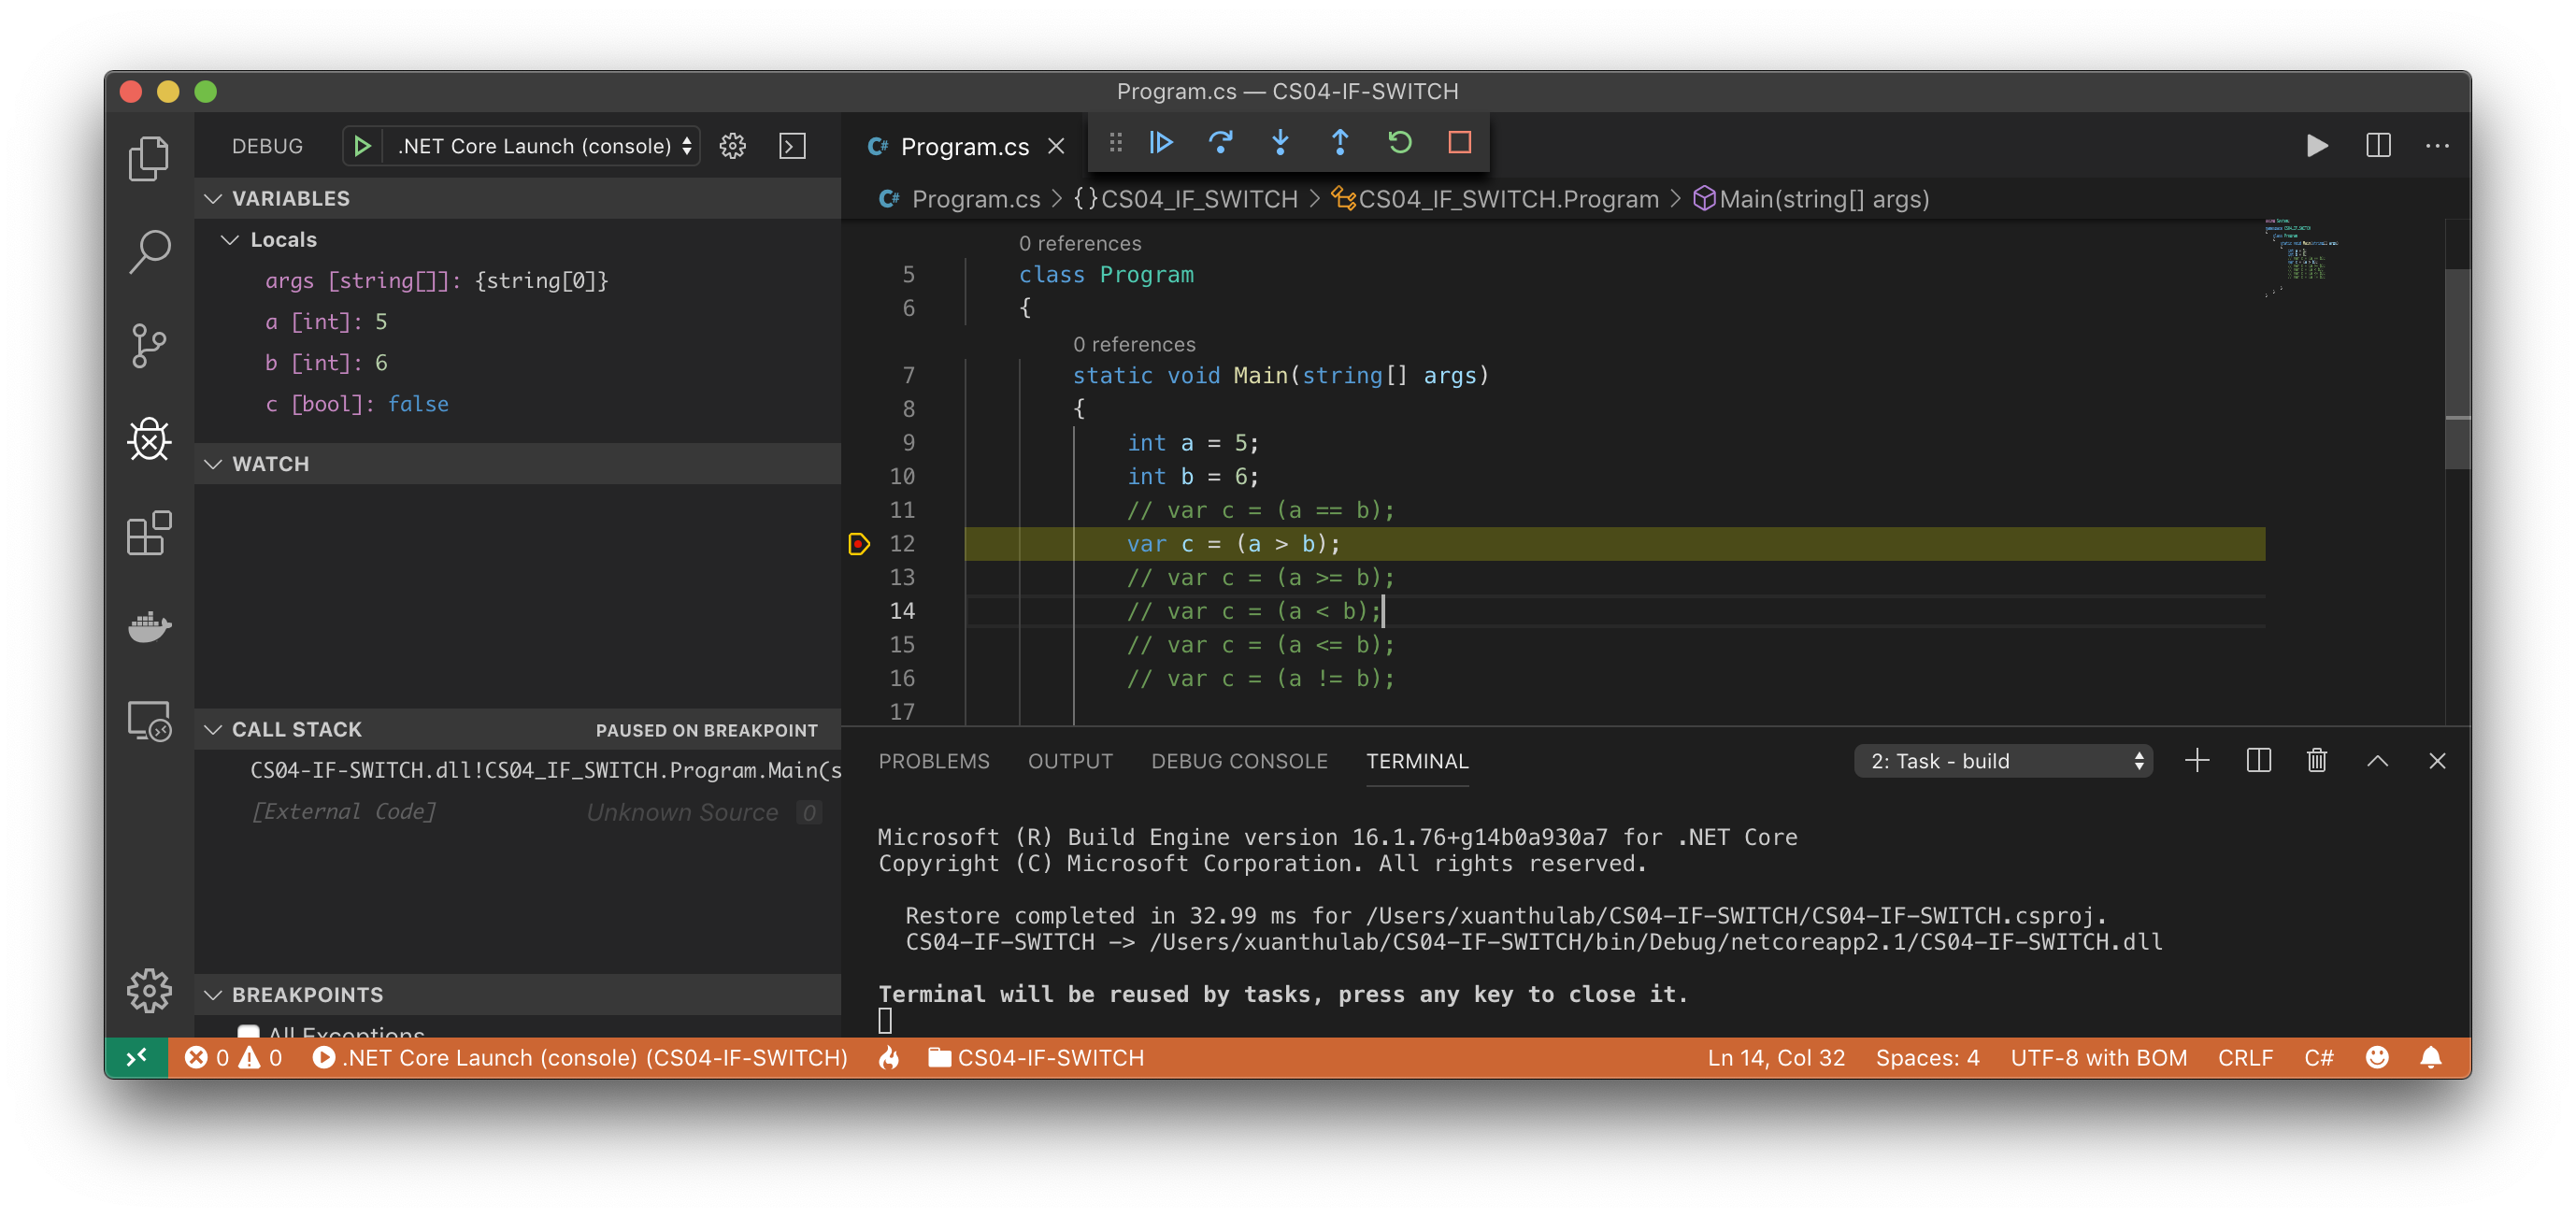
Task: Toggle the breakpoint on line 12
Action: coord(859,544)
